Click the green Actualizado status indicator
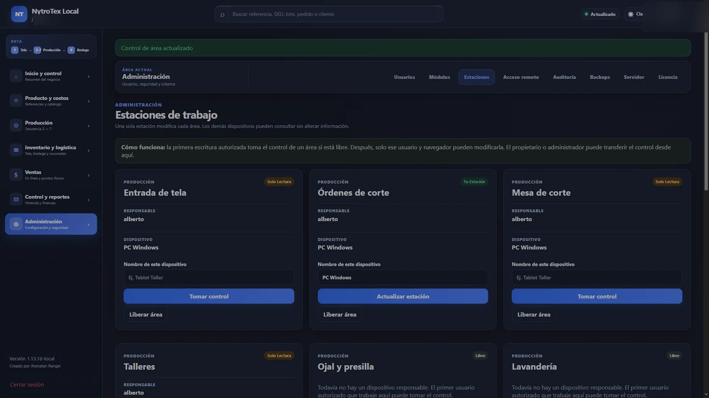The width and height of the screenshot is (709, 398). tap(600, 14)
